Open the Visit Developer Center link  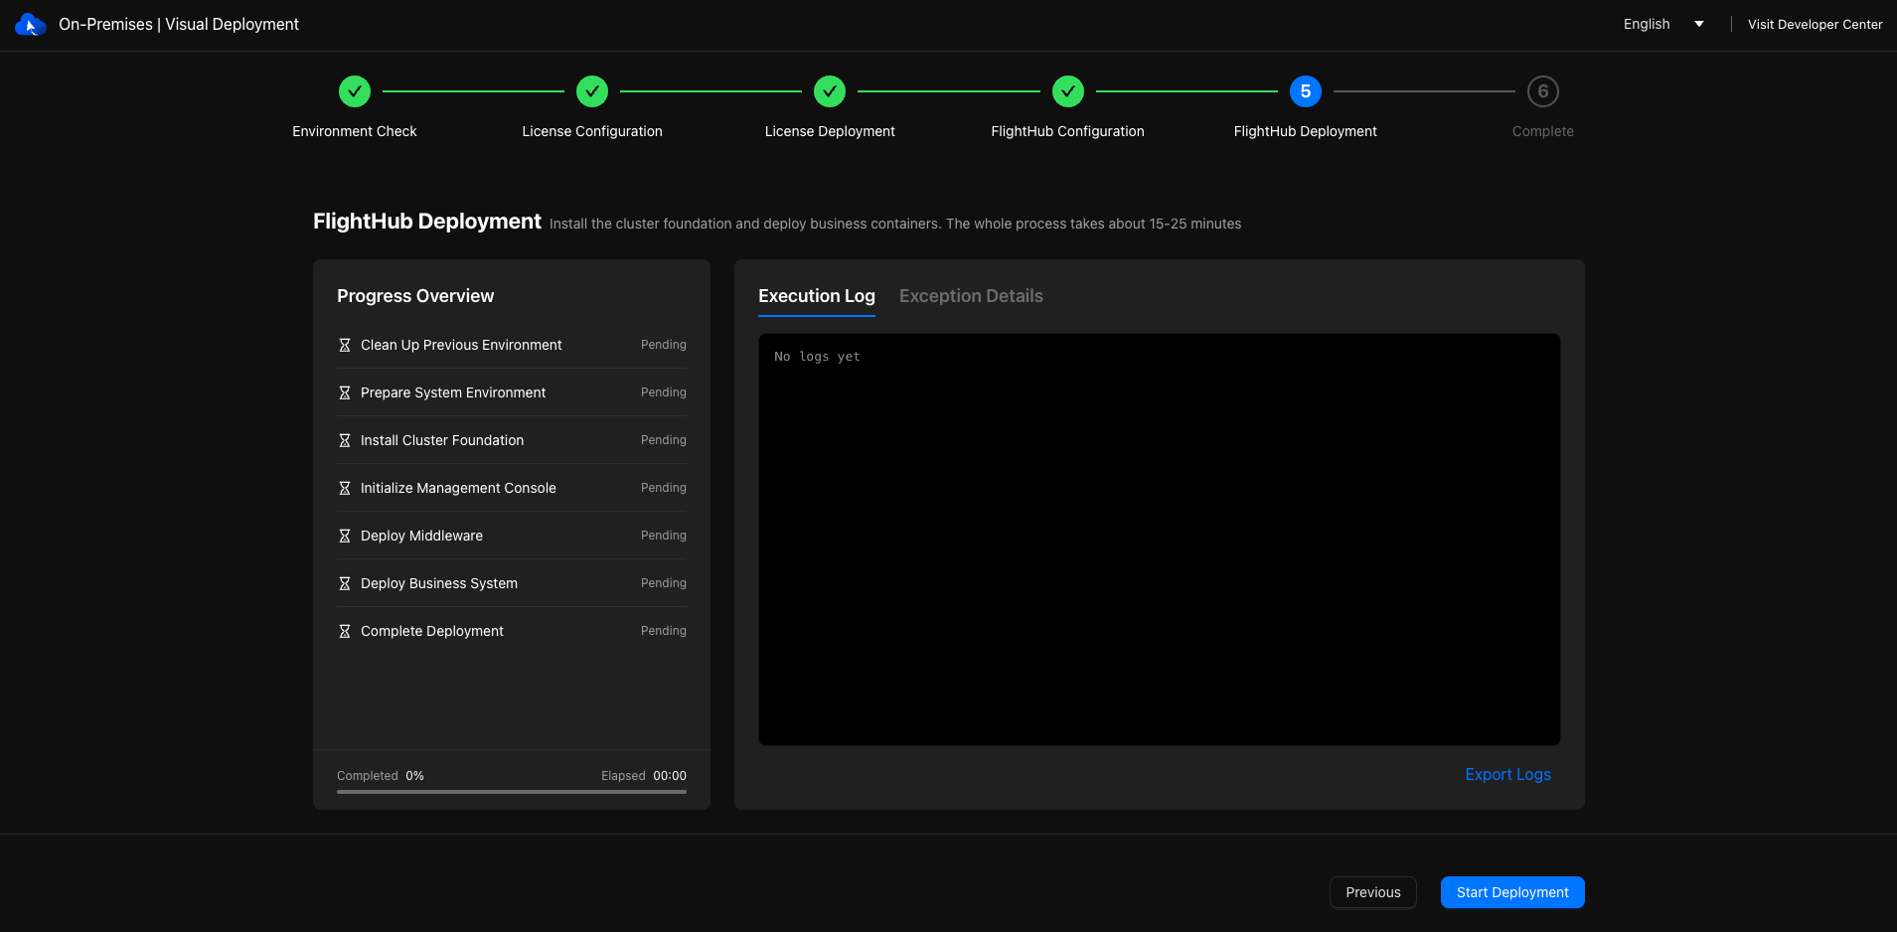coord(1815,24)
